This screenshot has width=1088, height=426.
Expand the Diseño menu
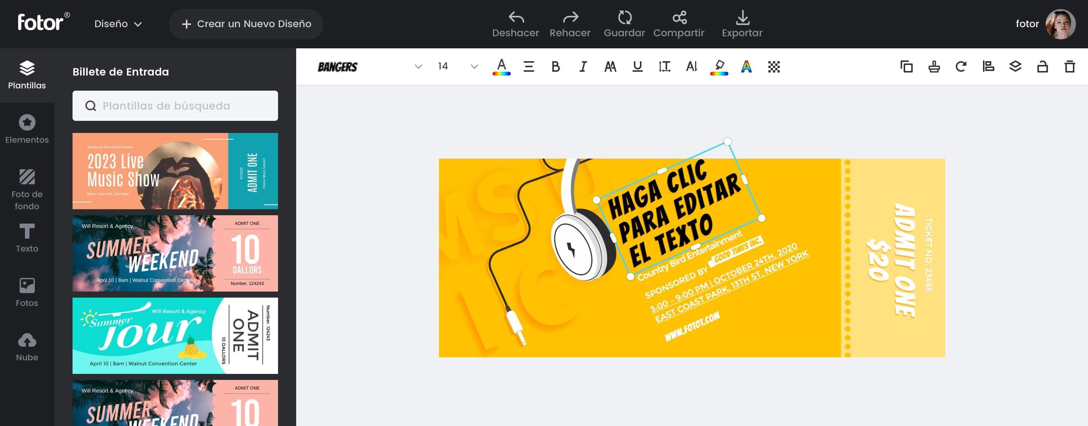coord(118,24)
